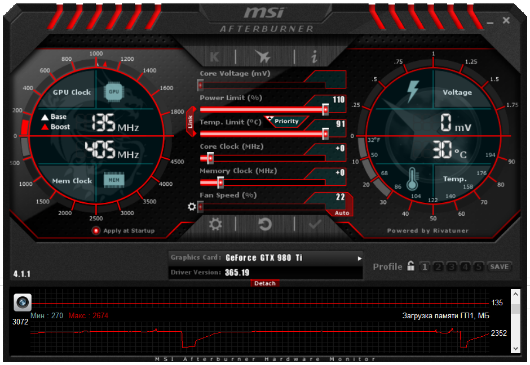The width and height of the screenshot is (530, 365).
Task: Click the monitor scrollbar up arrow
Action: (x=515, y=294)
